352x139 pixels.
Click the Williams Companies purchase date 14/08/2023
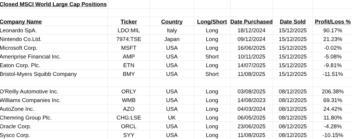(x=251, y=100)
